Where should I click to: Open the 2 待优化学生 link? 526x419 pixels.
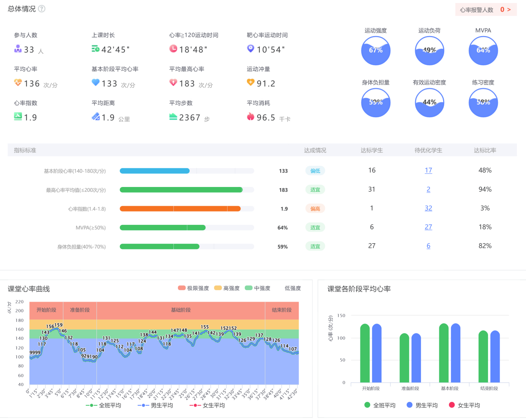pos(428,190)
